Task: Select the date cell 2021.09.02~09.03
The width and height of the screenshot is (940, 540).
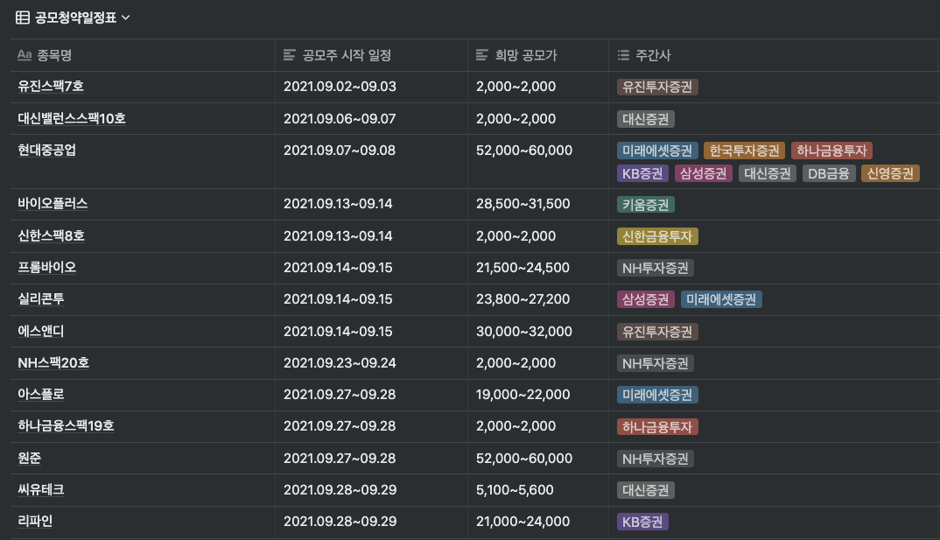Action: 372,87
